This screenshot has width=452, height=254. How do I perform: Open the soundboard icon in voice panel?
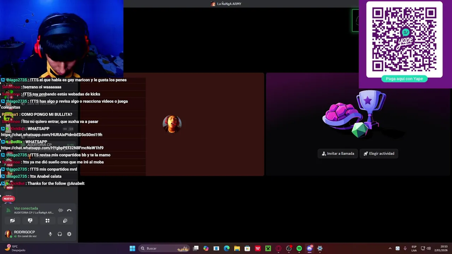(65, 220)
